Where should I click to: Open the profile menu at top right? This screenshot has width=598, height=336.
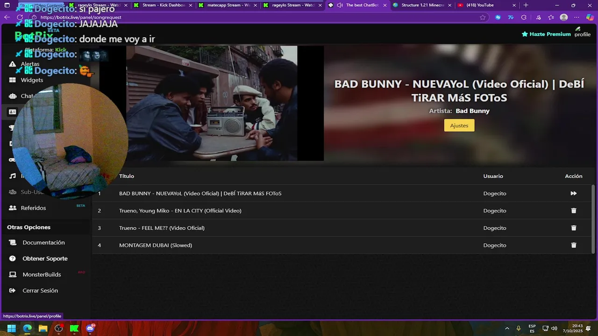click(x=583, y=32)
